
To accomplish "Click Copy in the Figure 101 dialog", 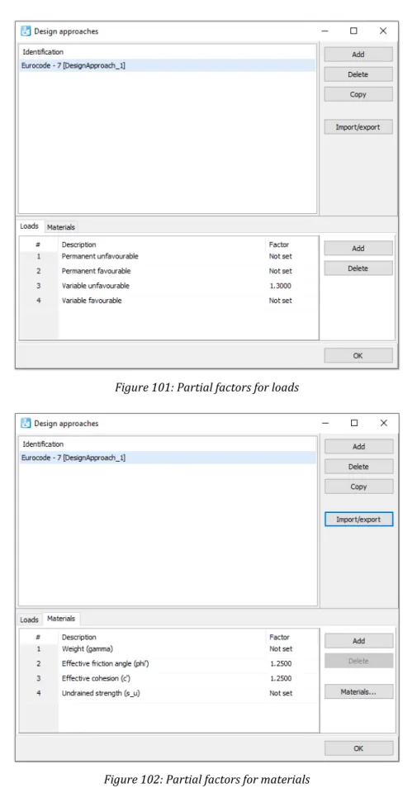I will 358,94.
